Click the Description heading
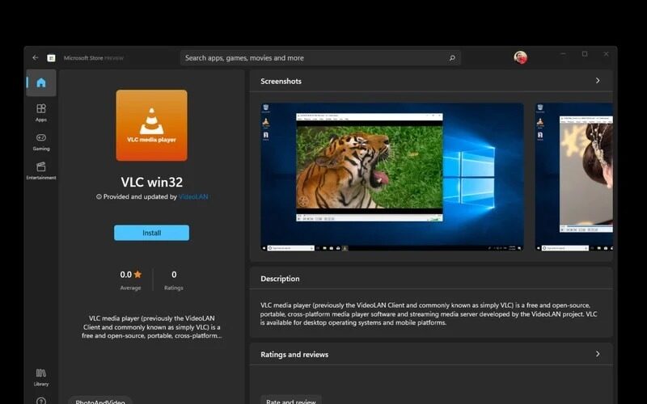 click(x=280, y=279)
